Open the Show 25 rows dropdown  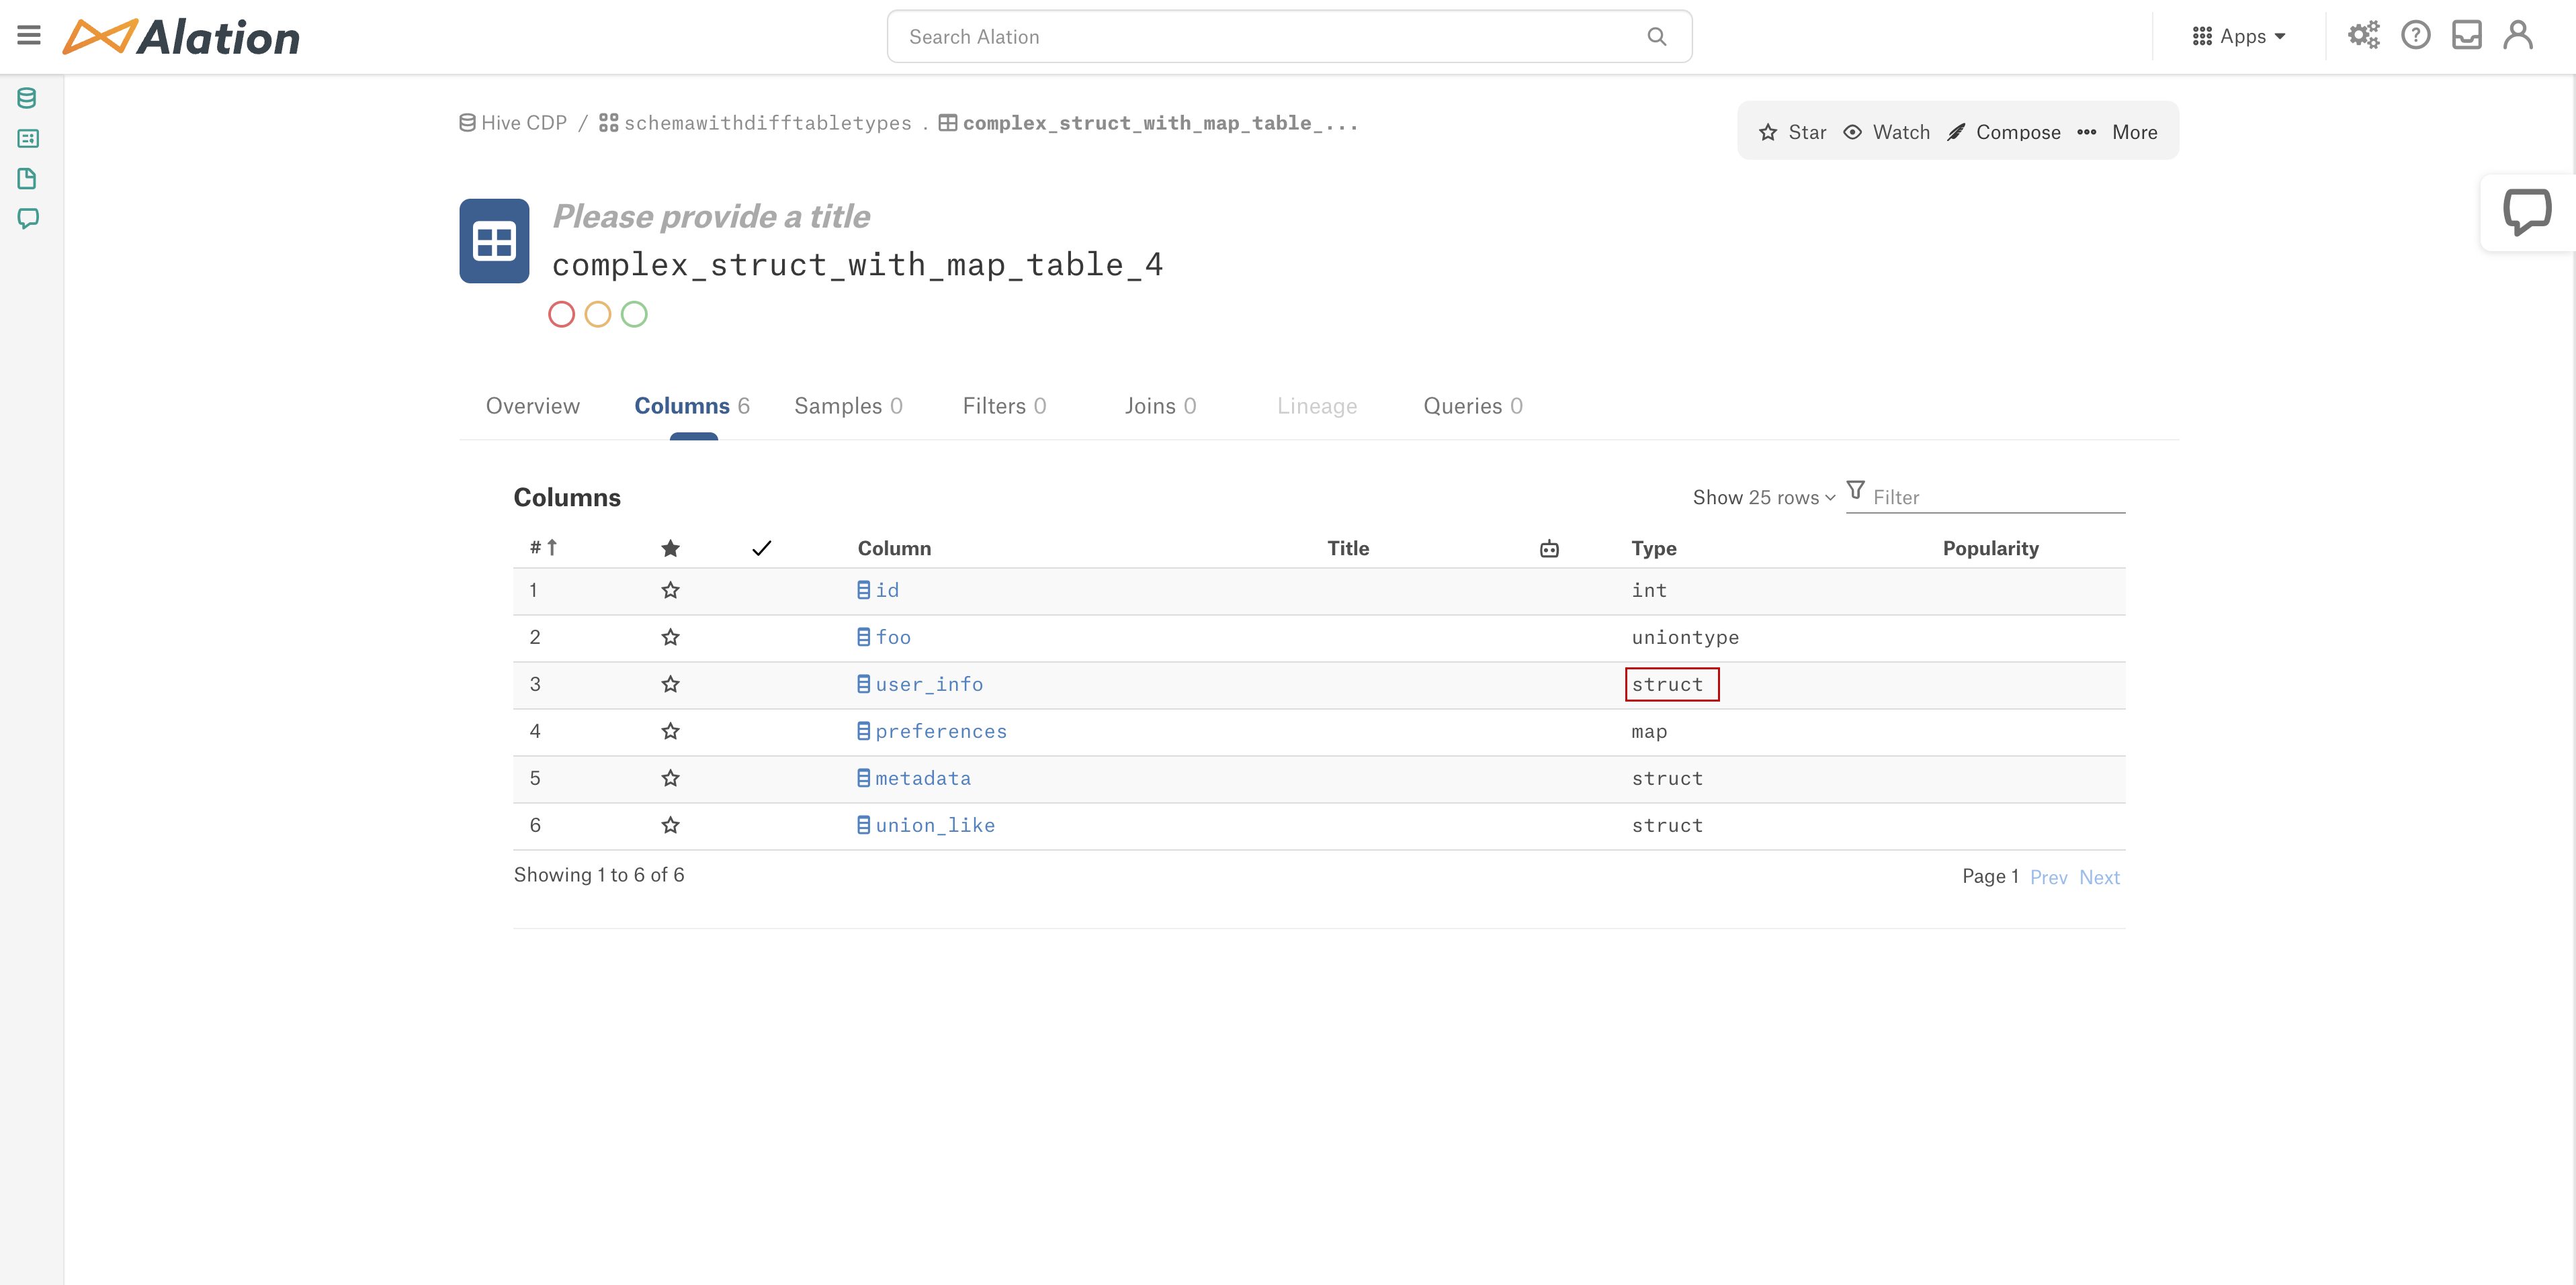pos(1763,497)
